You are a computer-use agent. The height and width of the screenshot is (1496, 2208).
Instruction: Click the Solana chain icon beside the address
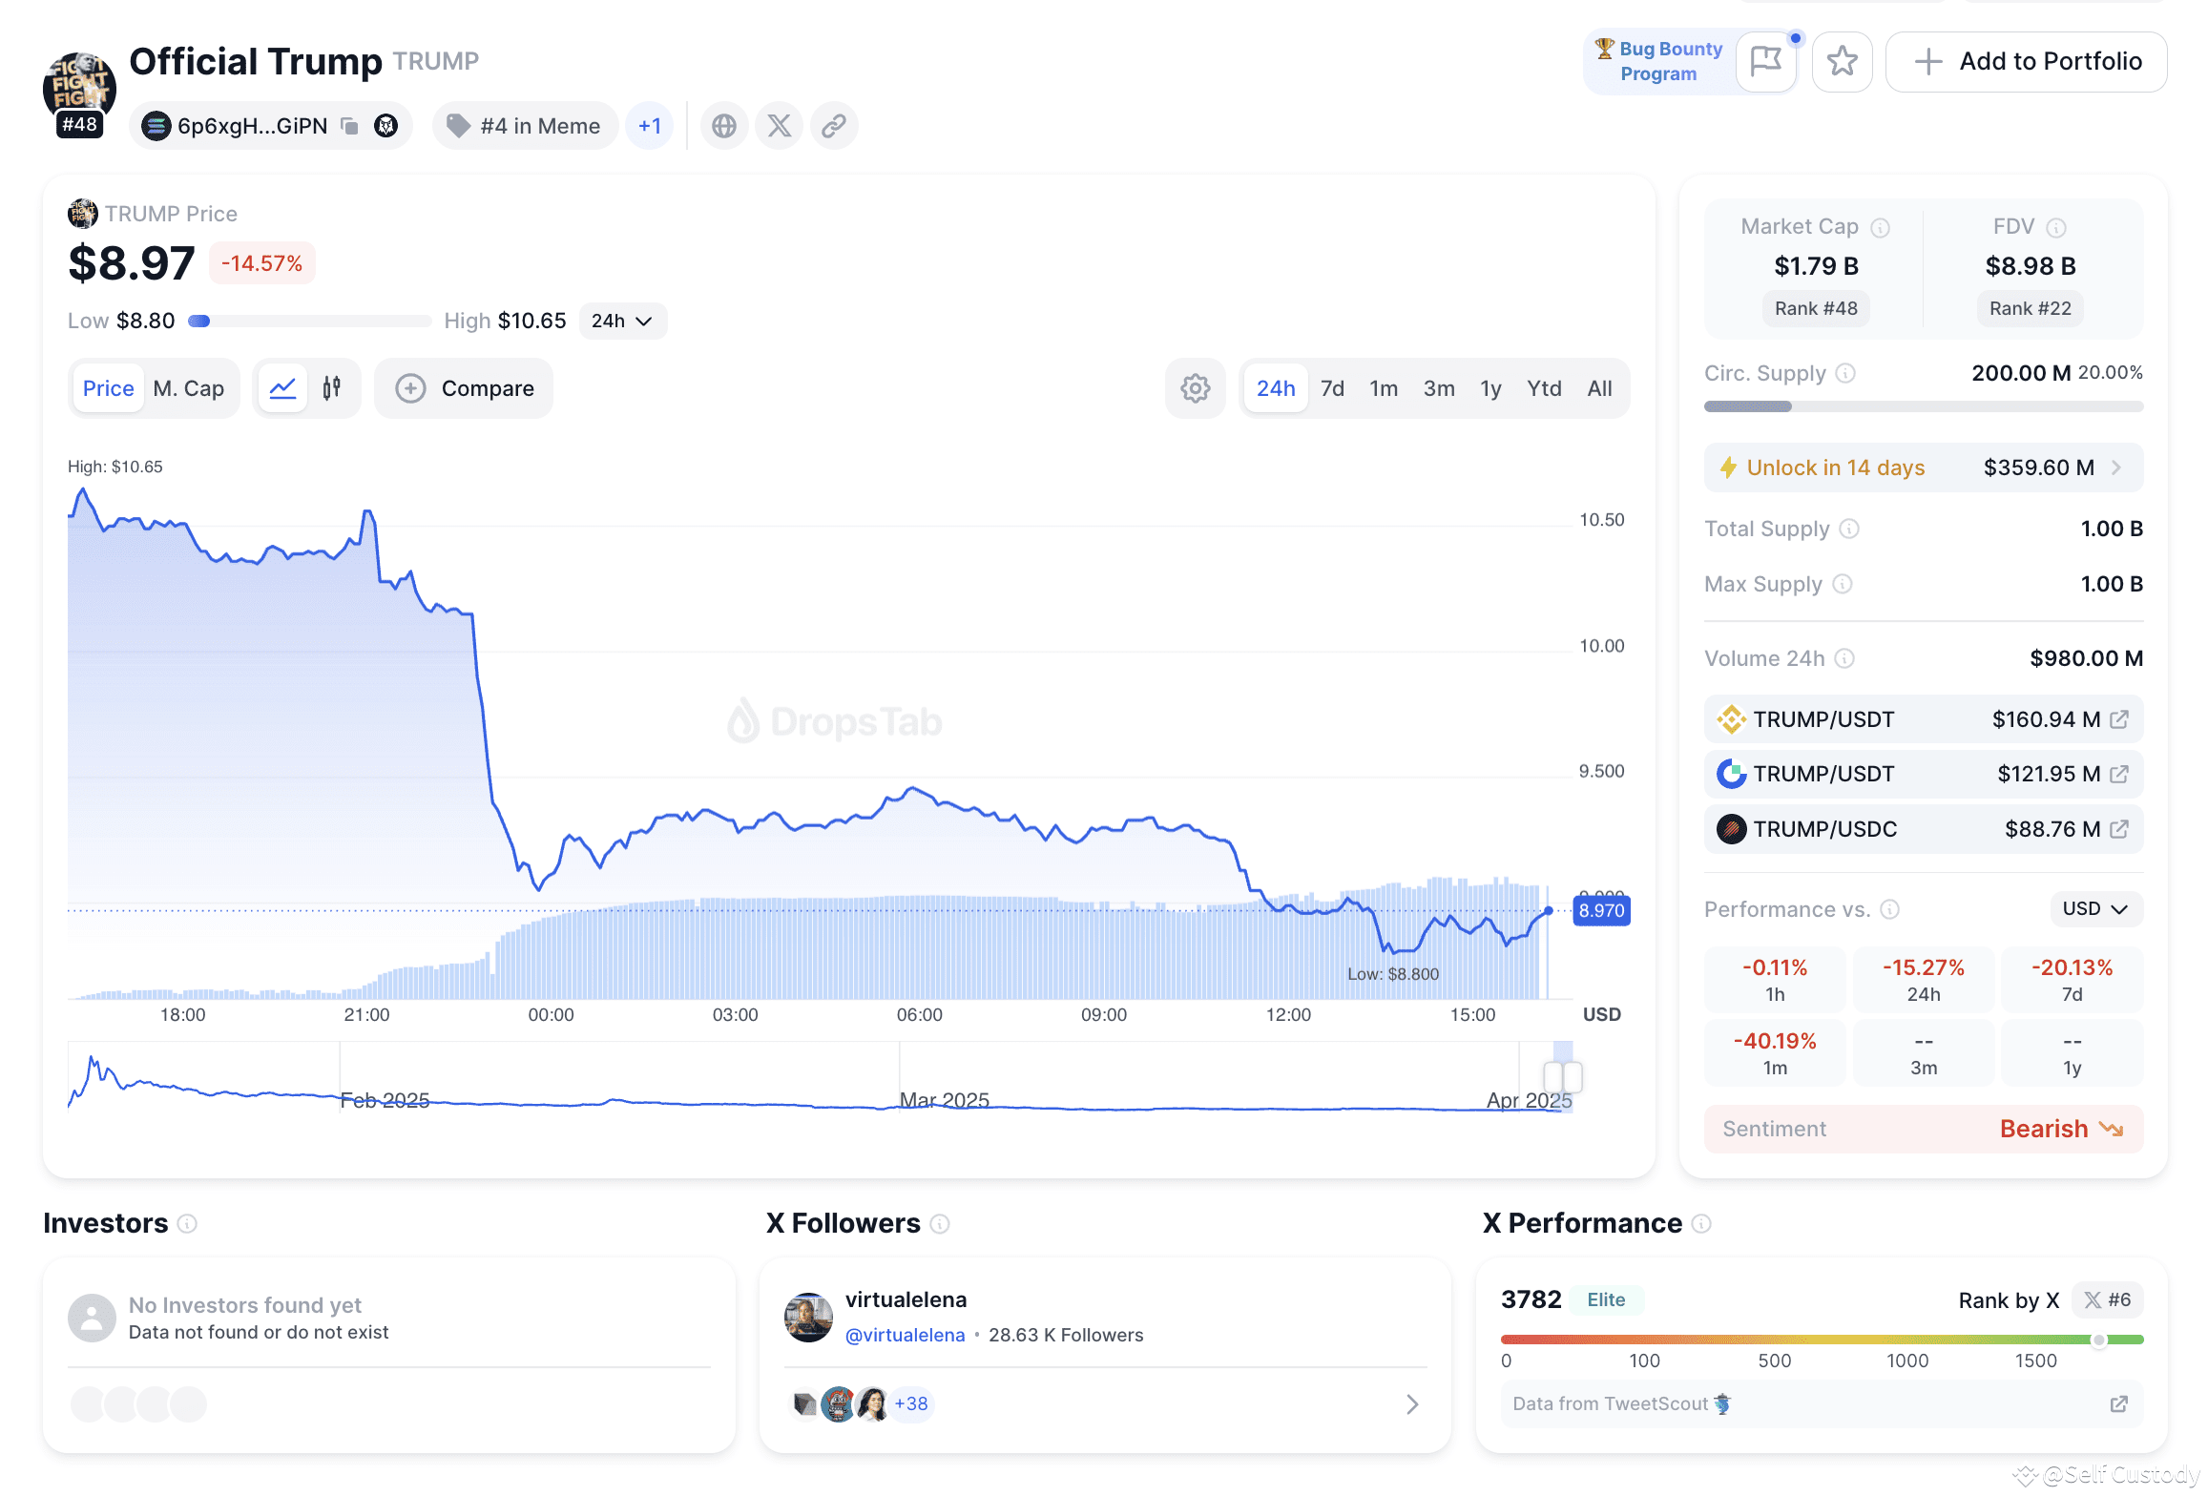click(156, 126)
